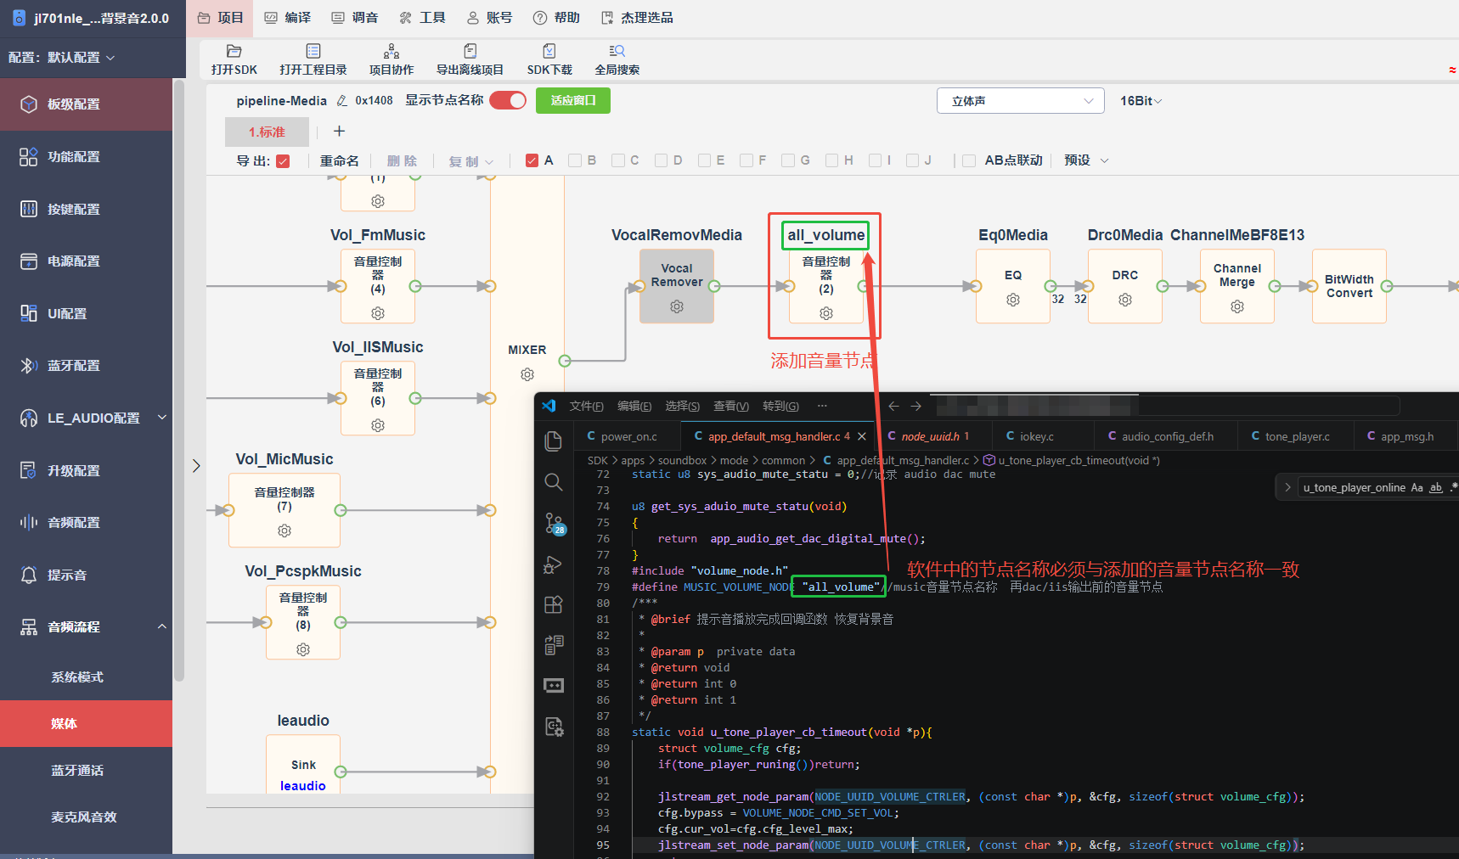Open settings gear of Vocal Remover node
The width and height of the screenshot is (1459, 859).
677,306
